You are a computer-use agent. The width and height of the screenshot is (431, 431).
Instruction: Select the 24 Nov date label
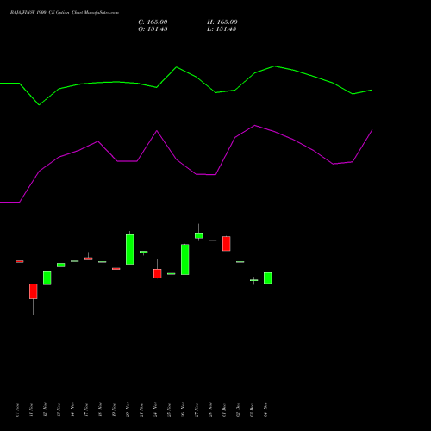pos(155,409)
